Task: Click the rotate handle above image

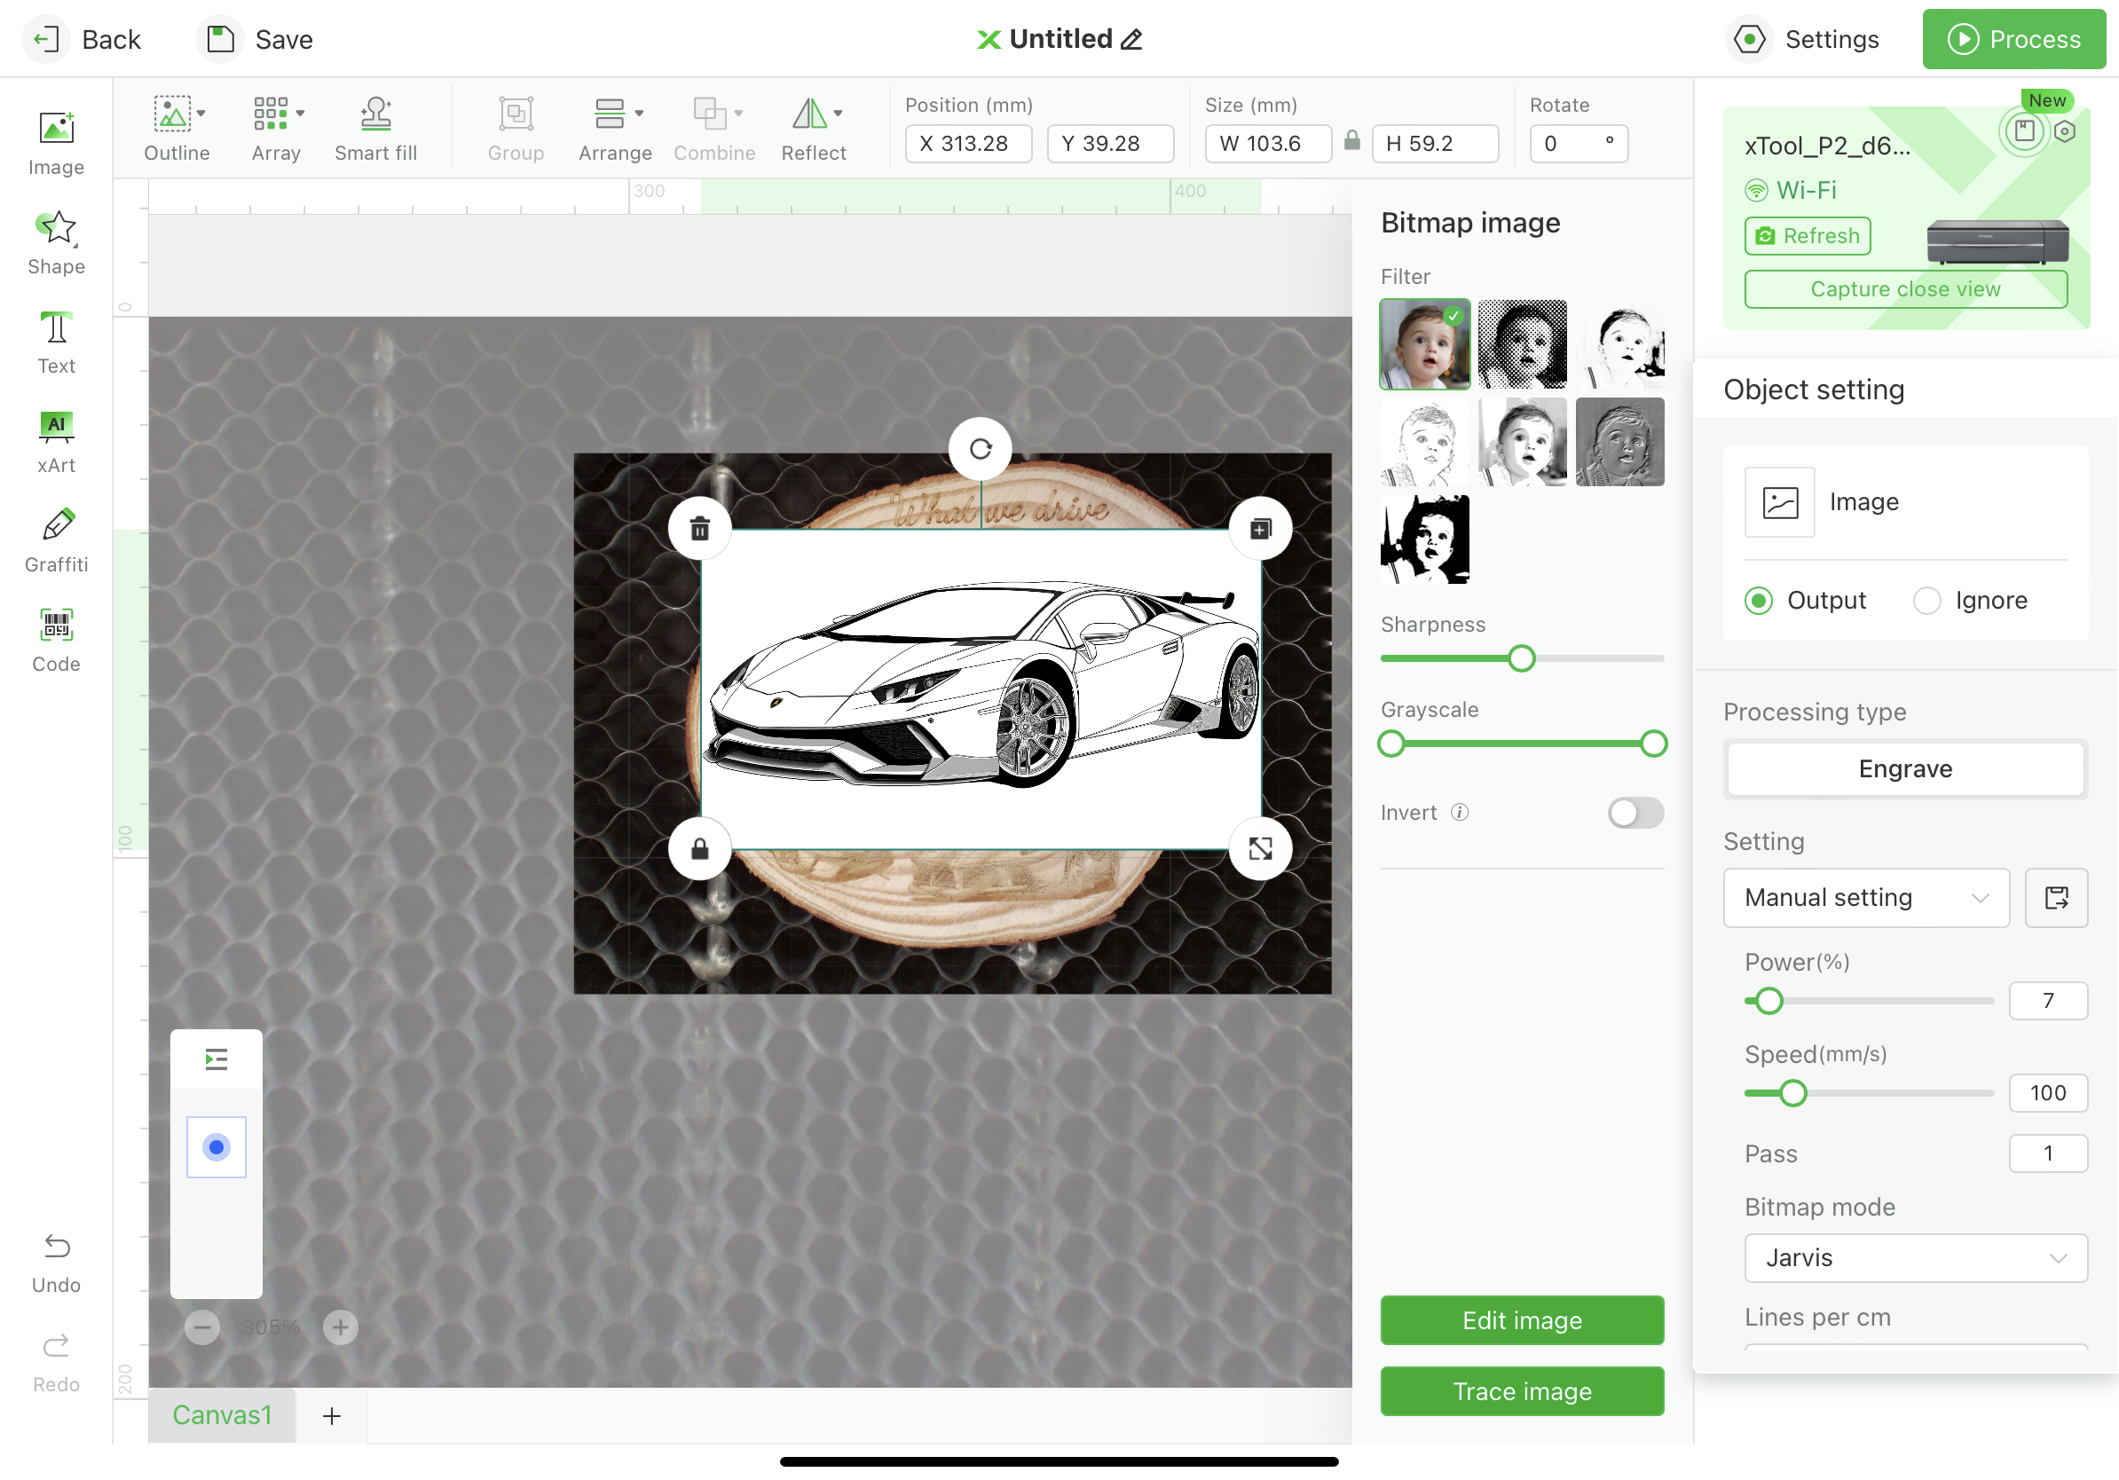Action: coord(981,449)
